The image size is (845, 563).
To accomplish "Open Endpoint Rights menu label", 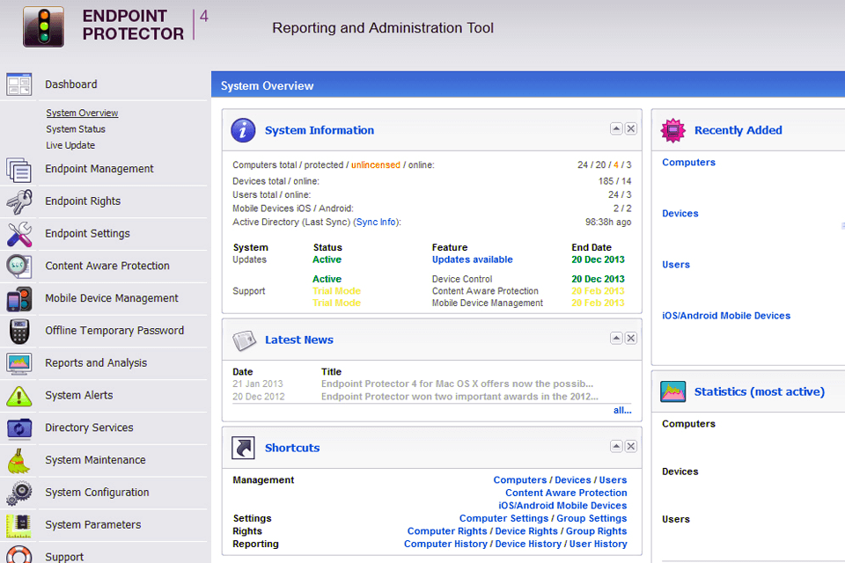I will (x=83, y=201).
